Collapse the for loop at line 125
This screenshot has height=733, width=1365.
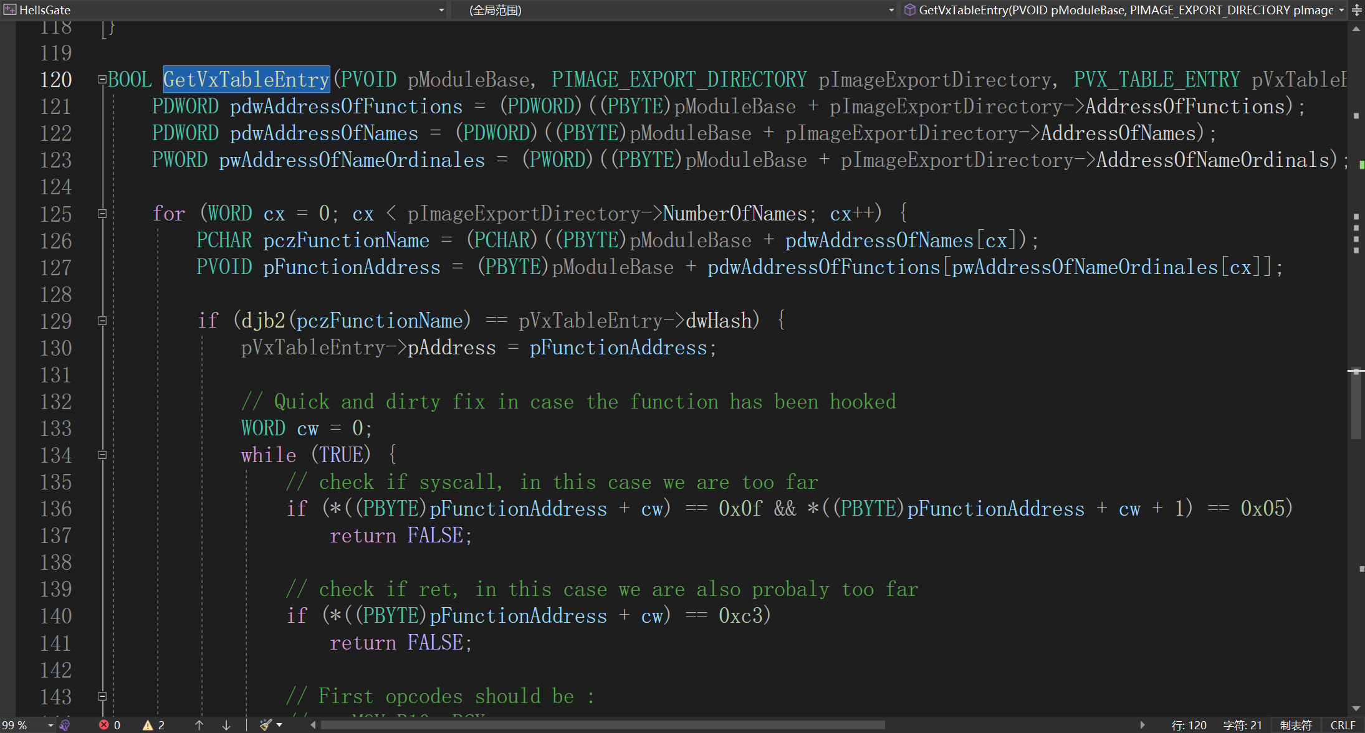102,214
